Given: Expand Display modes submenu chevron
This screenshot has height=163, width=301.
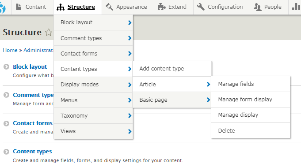Looking at the screenshot, I should click(x=130, y=85).
